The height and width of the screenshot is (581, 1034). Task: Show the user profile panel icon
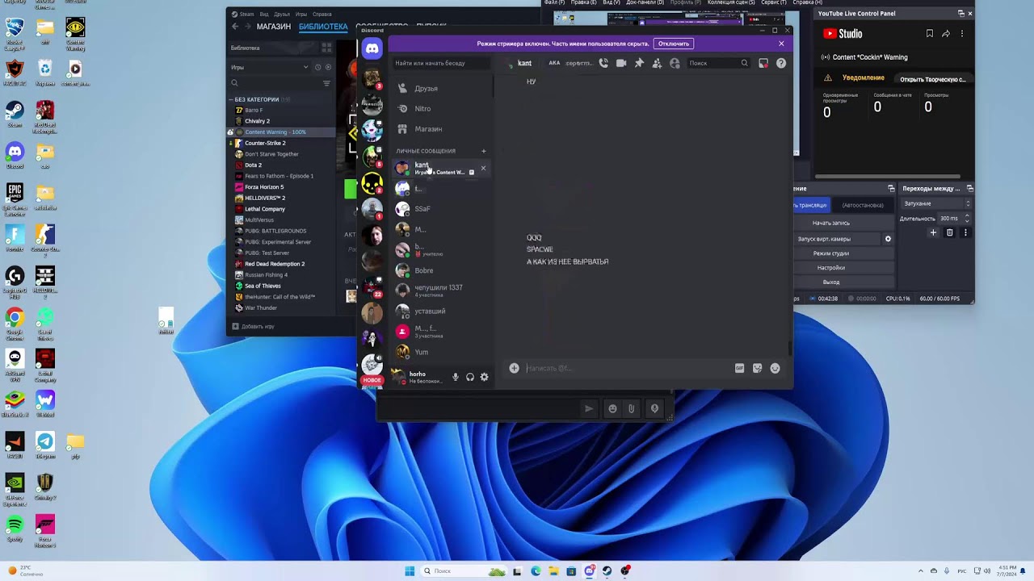tap(675, 63)
